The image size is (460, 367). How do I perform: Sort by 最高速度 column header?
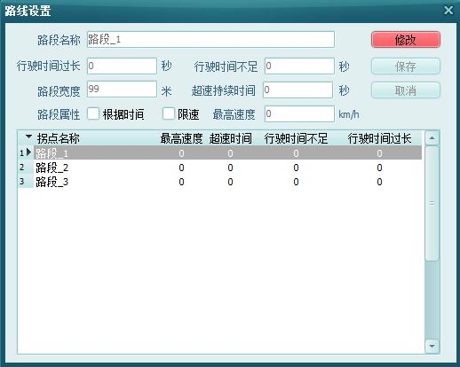tap(181, 138)
